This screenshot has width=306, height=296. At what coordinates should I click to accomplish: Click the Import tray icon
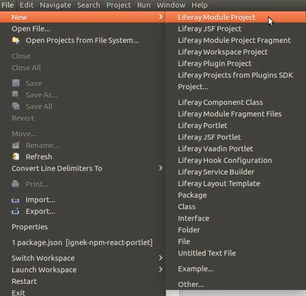tap(16, 200)
